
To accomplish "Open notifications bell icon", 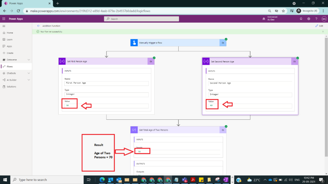I will click(x=301, y=19).
